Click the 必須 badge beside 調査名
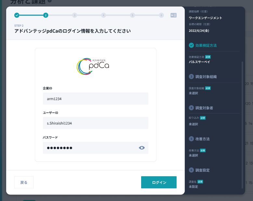This screenshot has width=253, height=201. (200, 182)
